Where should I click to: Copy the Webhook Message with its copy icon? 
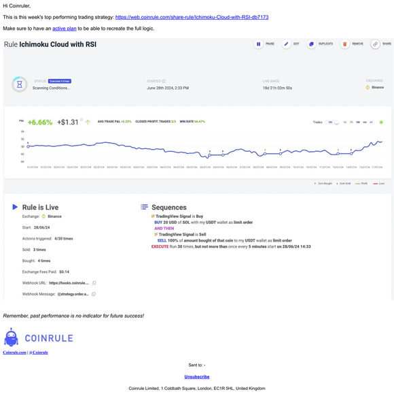point(94,294)
